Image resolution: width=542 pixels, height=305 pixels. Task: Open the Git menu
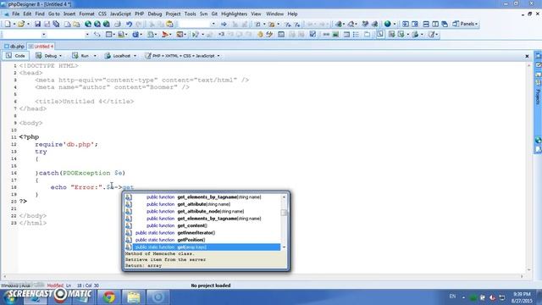coord(214,14)
